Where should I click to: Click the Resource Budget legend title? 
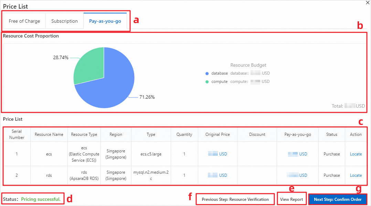click(x=248, y=65)
